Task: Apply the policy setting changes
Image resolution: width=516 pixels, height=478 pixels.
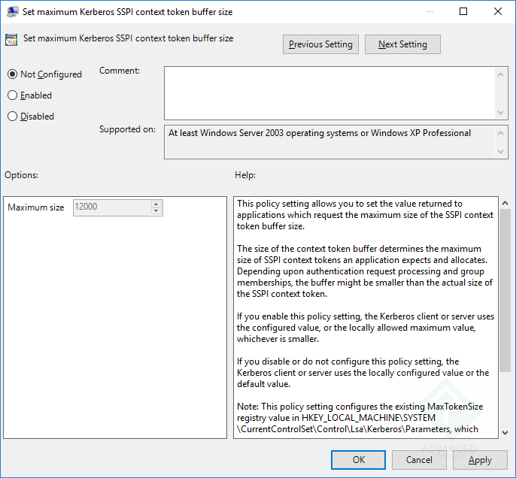Action: [x=480, y=460]
